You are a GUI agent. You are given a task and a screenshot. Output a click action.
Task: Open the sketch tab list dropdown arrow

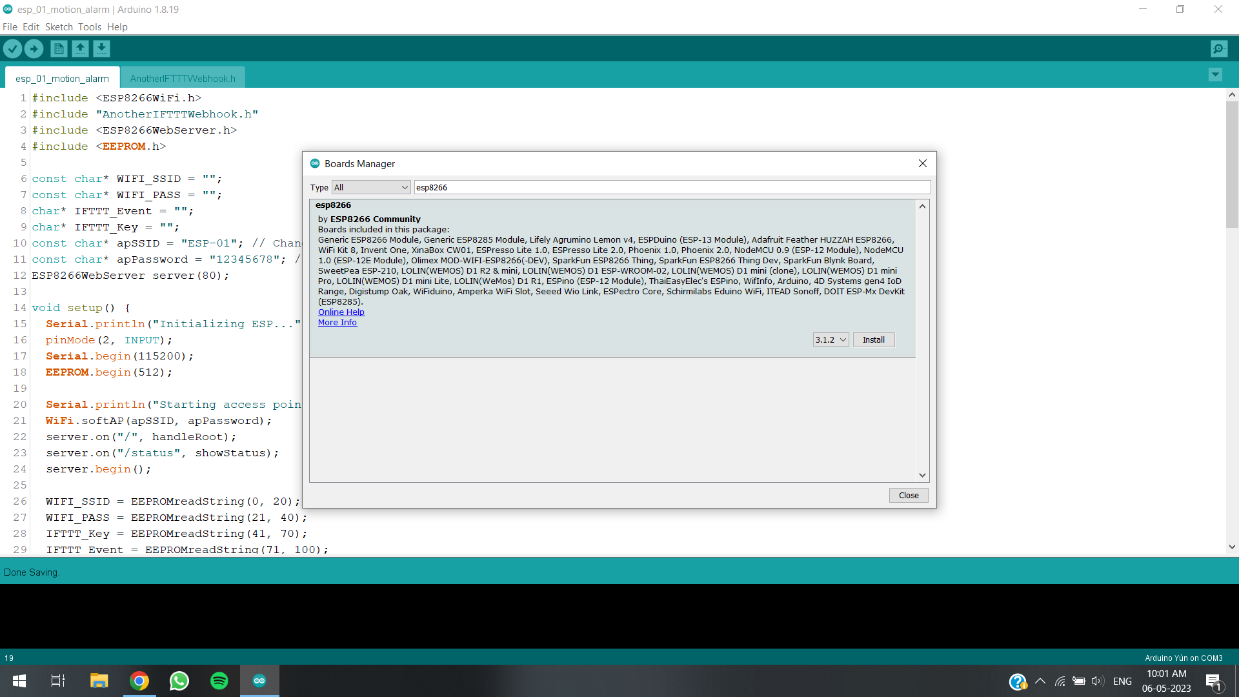pyautogui.click(x=1215, y=75)
